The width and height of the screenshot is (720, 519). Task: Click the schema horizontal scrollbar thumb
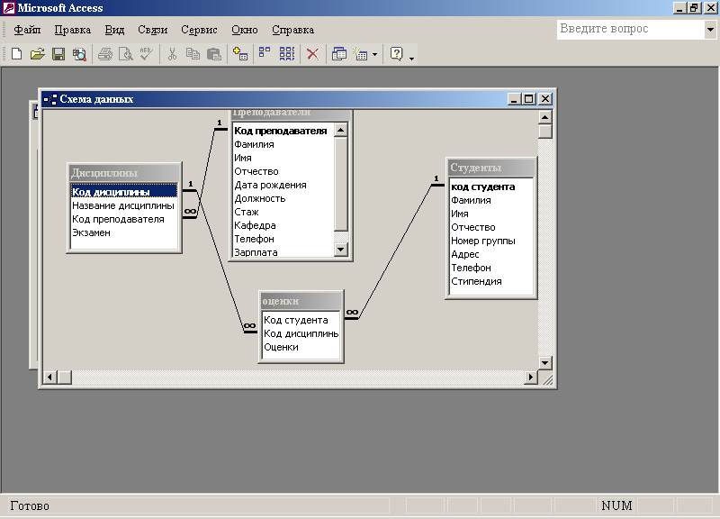pos(64,378)
